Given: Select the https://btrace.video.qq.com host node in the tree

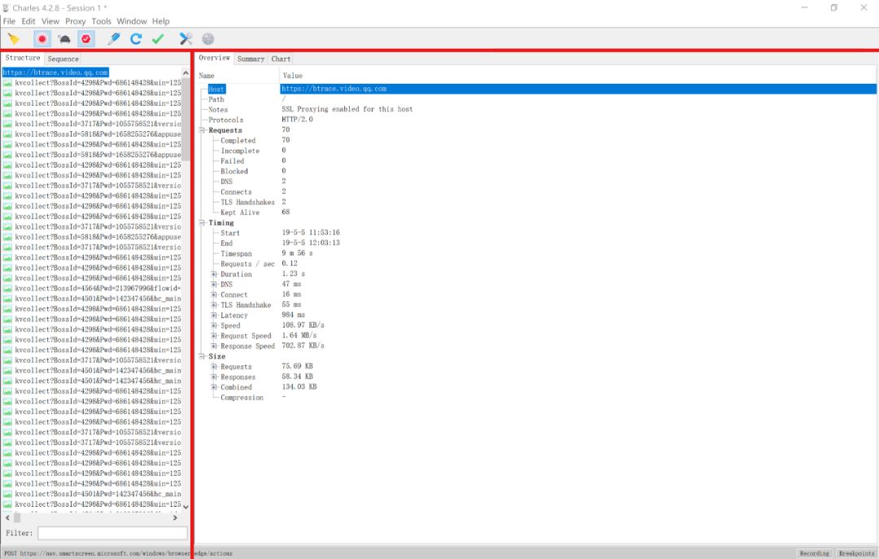Looking at the screenshot, I should coord(55,72).
